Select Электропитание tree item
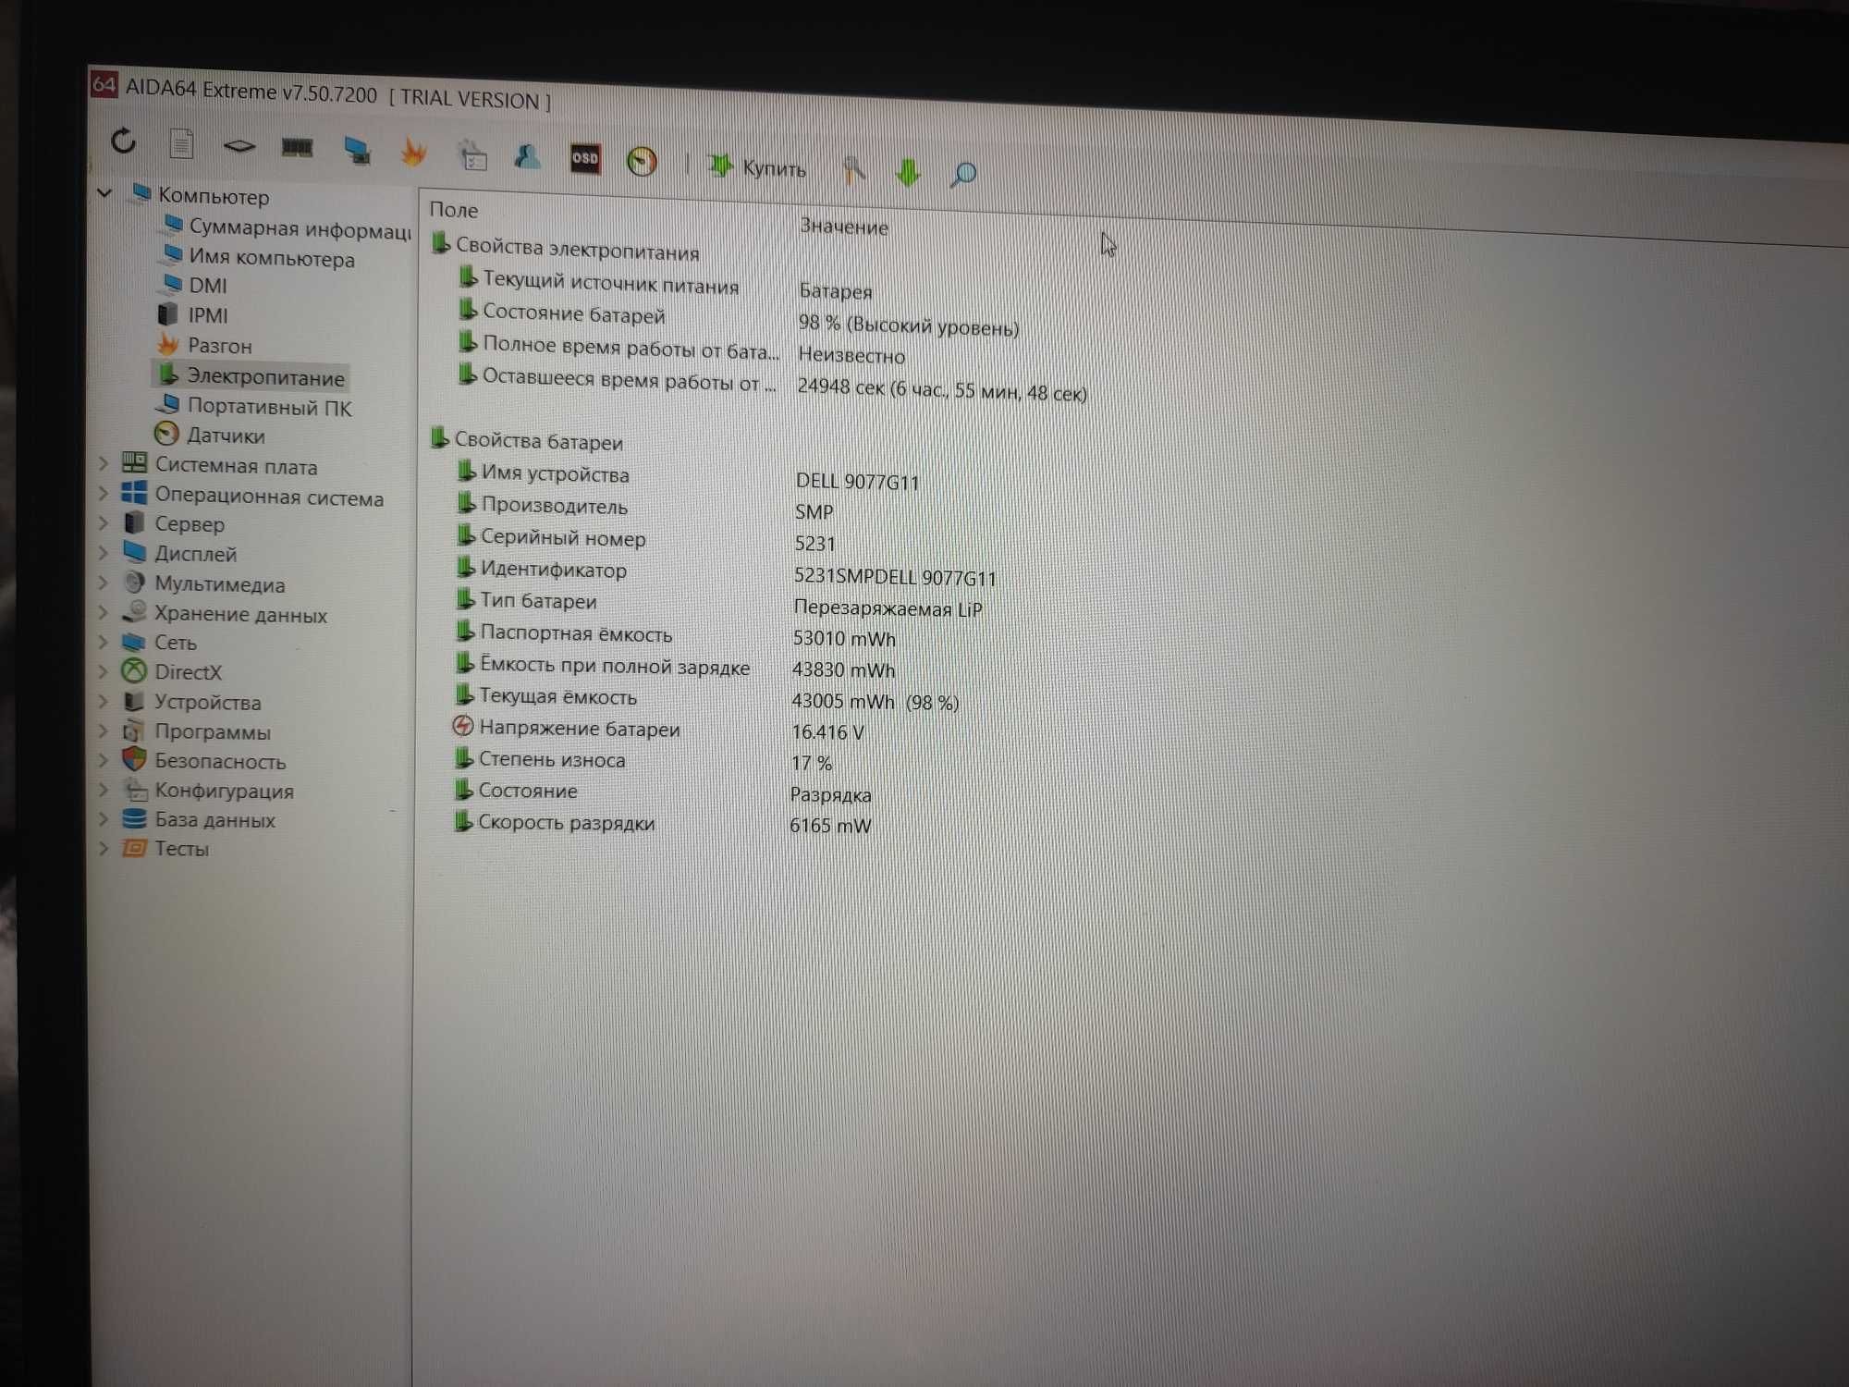Viewport: 1849px width, 1387px height. (251, 376)
